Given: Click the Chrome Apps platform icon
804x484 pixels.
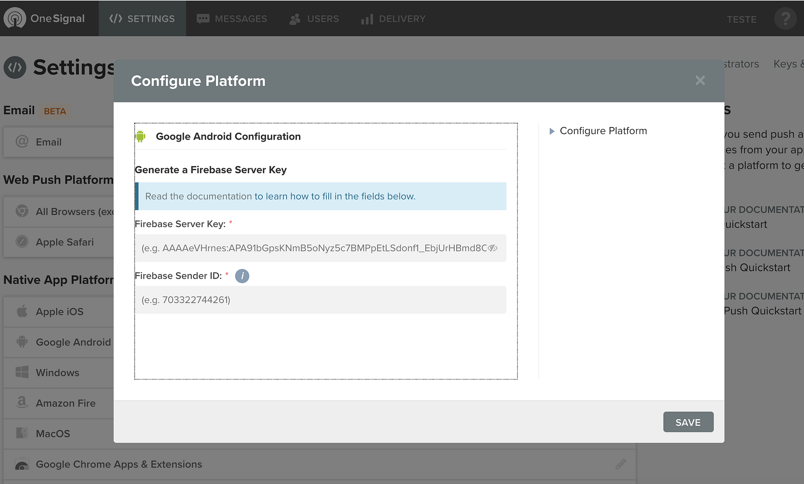Looking at the screenshot, I should coord(22,464).
